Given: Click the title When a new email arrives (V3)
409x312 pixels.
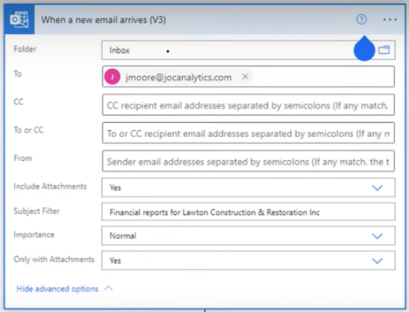Looking at the screenshot, I should pos(104,20).
